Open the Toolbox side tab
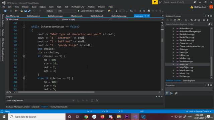This screenshot has width=214, height=120. coord(3,33)
